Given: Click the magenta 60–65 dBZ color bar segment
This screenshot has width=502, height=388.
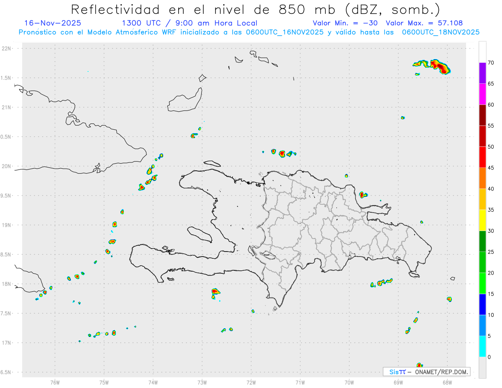Looking at the screenshot, I should [x=482, y=94].
